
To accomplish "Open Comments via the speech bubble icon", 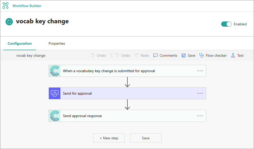I will tap(155, 55).
